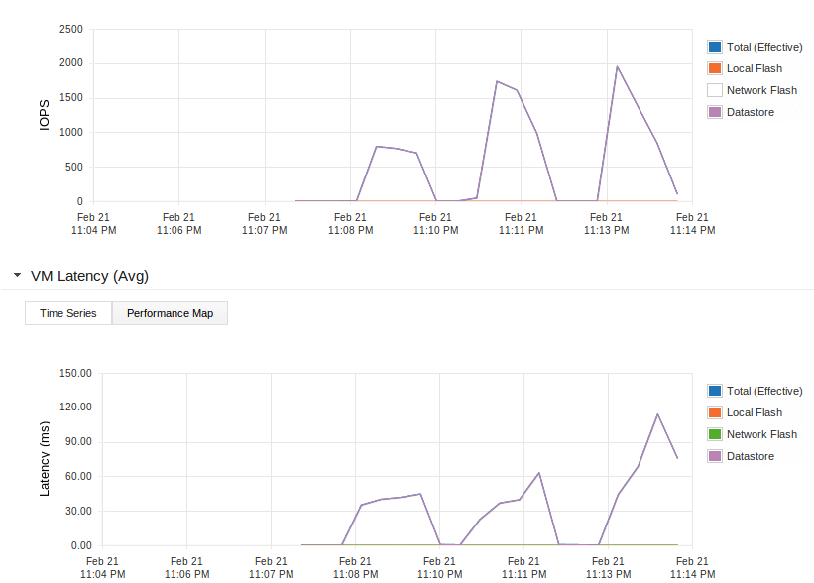Click the highest IOPS peak near 2000

pos(617,67)
